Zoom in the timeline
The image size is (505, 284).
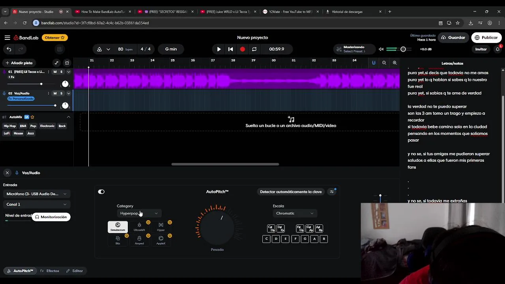[395, 63]
